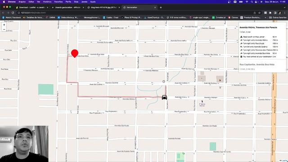This screenshot has width=288, height=162.
Task: Share this page from the address bar
Action: (x=255, y=13)
